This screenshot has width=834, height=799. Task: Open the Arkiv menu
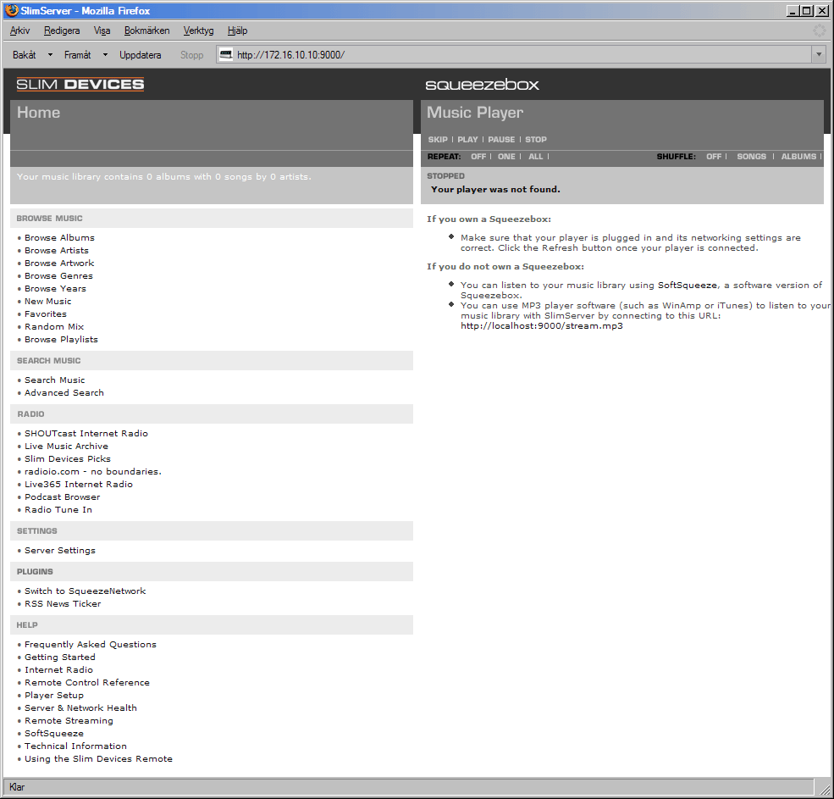pos(19,31)
